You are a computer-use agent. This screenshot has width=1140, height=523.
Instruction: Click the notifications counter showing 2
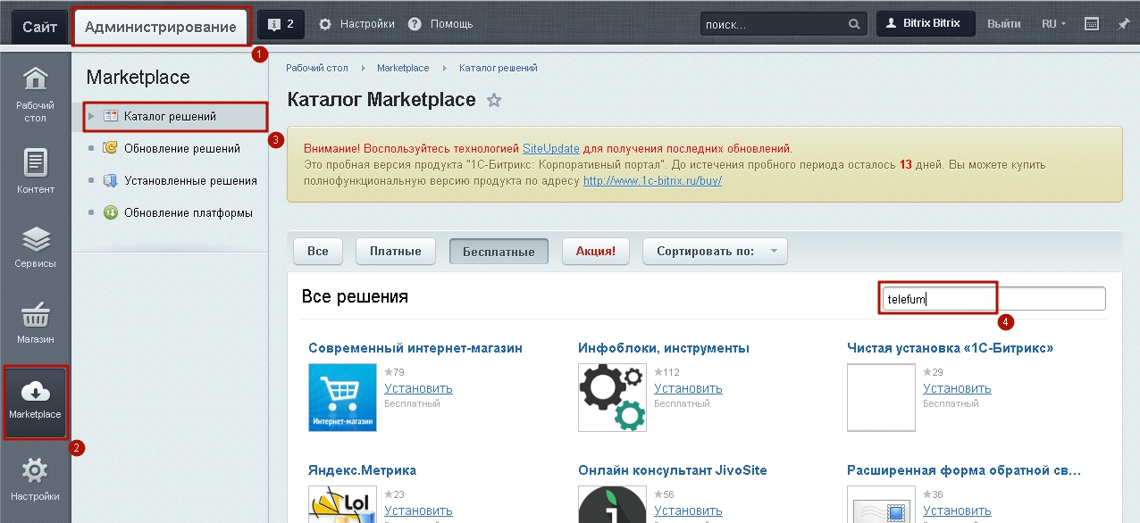tap(281, 23)
